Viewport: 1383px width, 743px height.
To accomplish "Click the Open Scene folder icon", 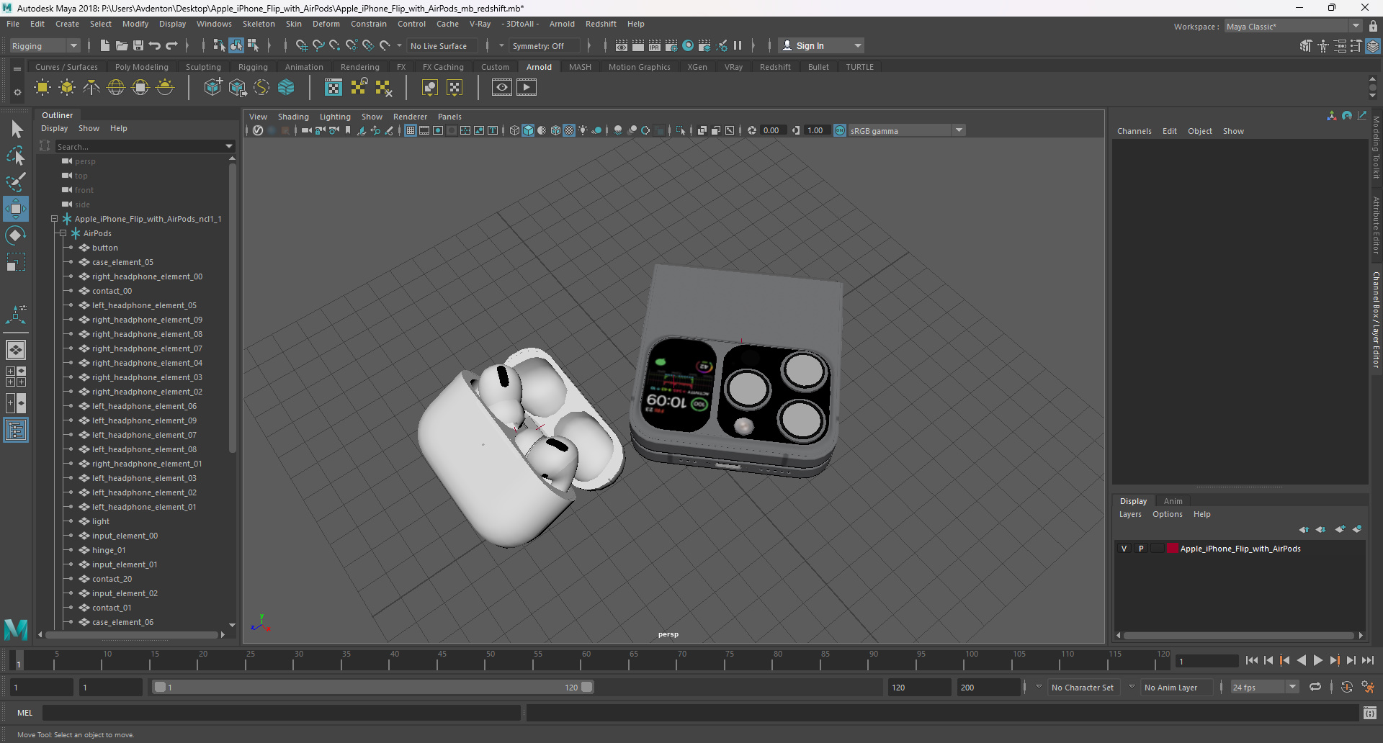I will pyautogui.click(x=121, y=45).
